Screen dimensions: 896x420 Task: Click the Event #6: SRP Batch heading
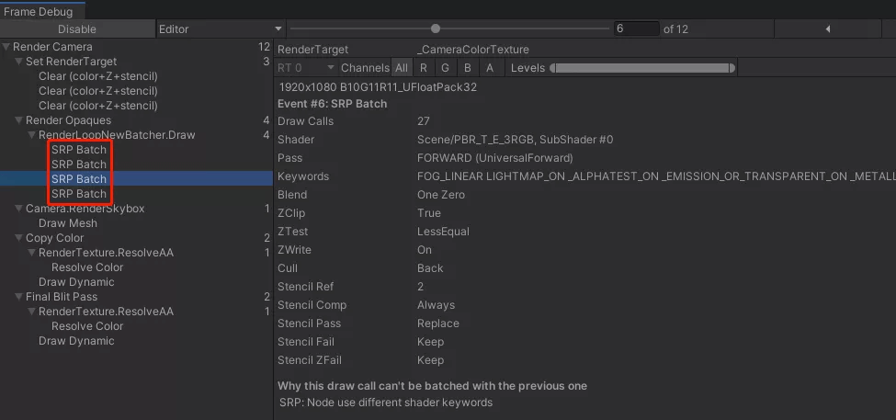coord(333,104)
